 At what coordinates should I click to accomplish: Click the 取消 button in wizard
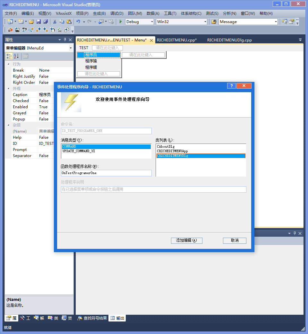(x=235, y=241)
